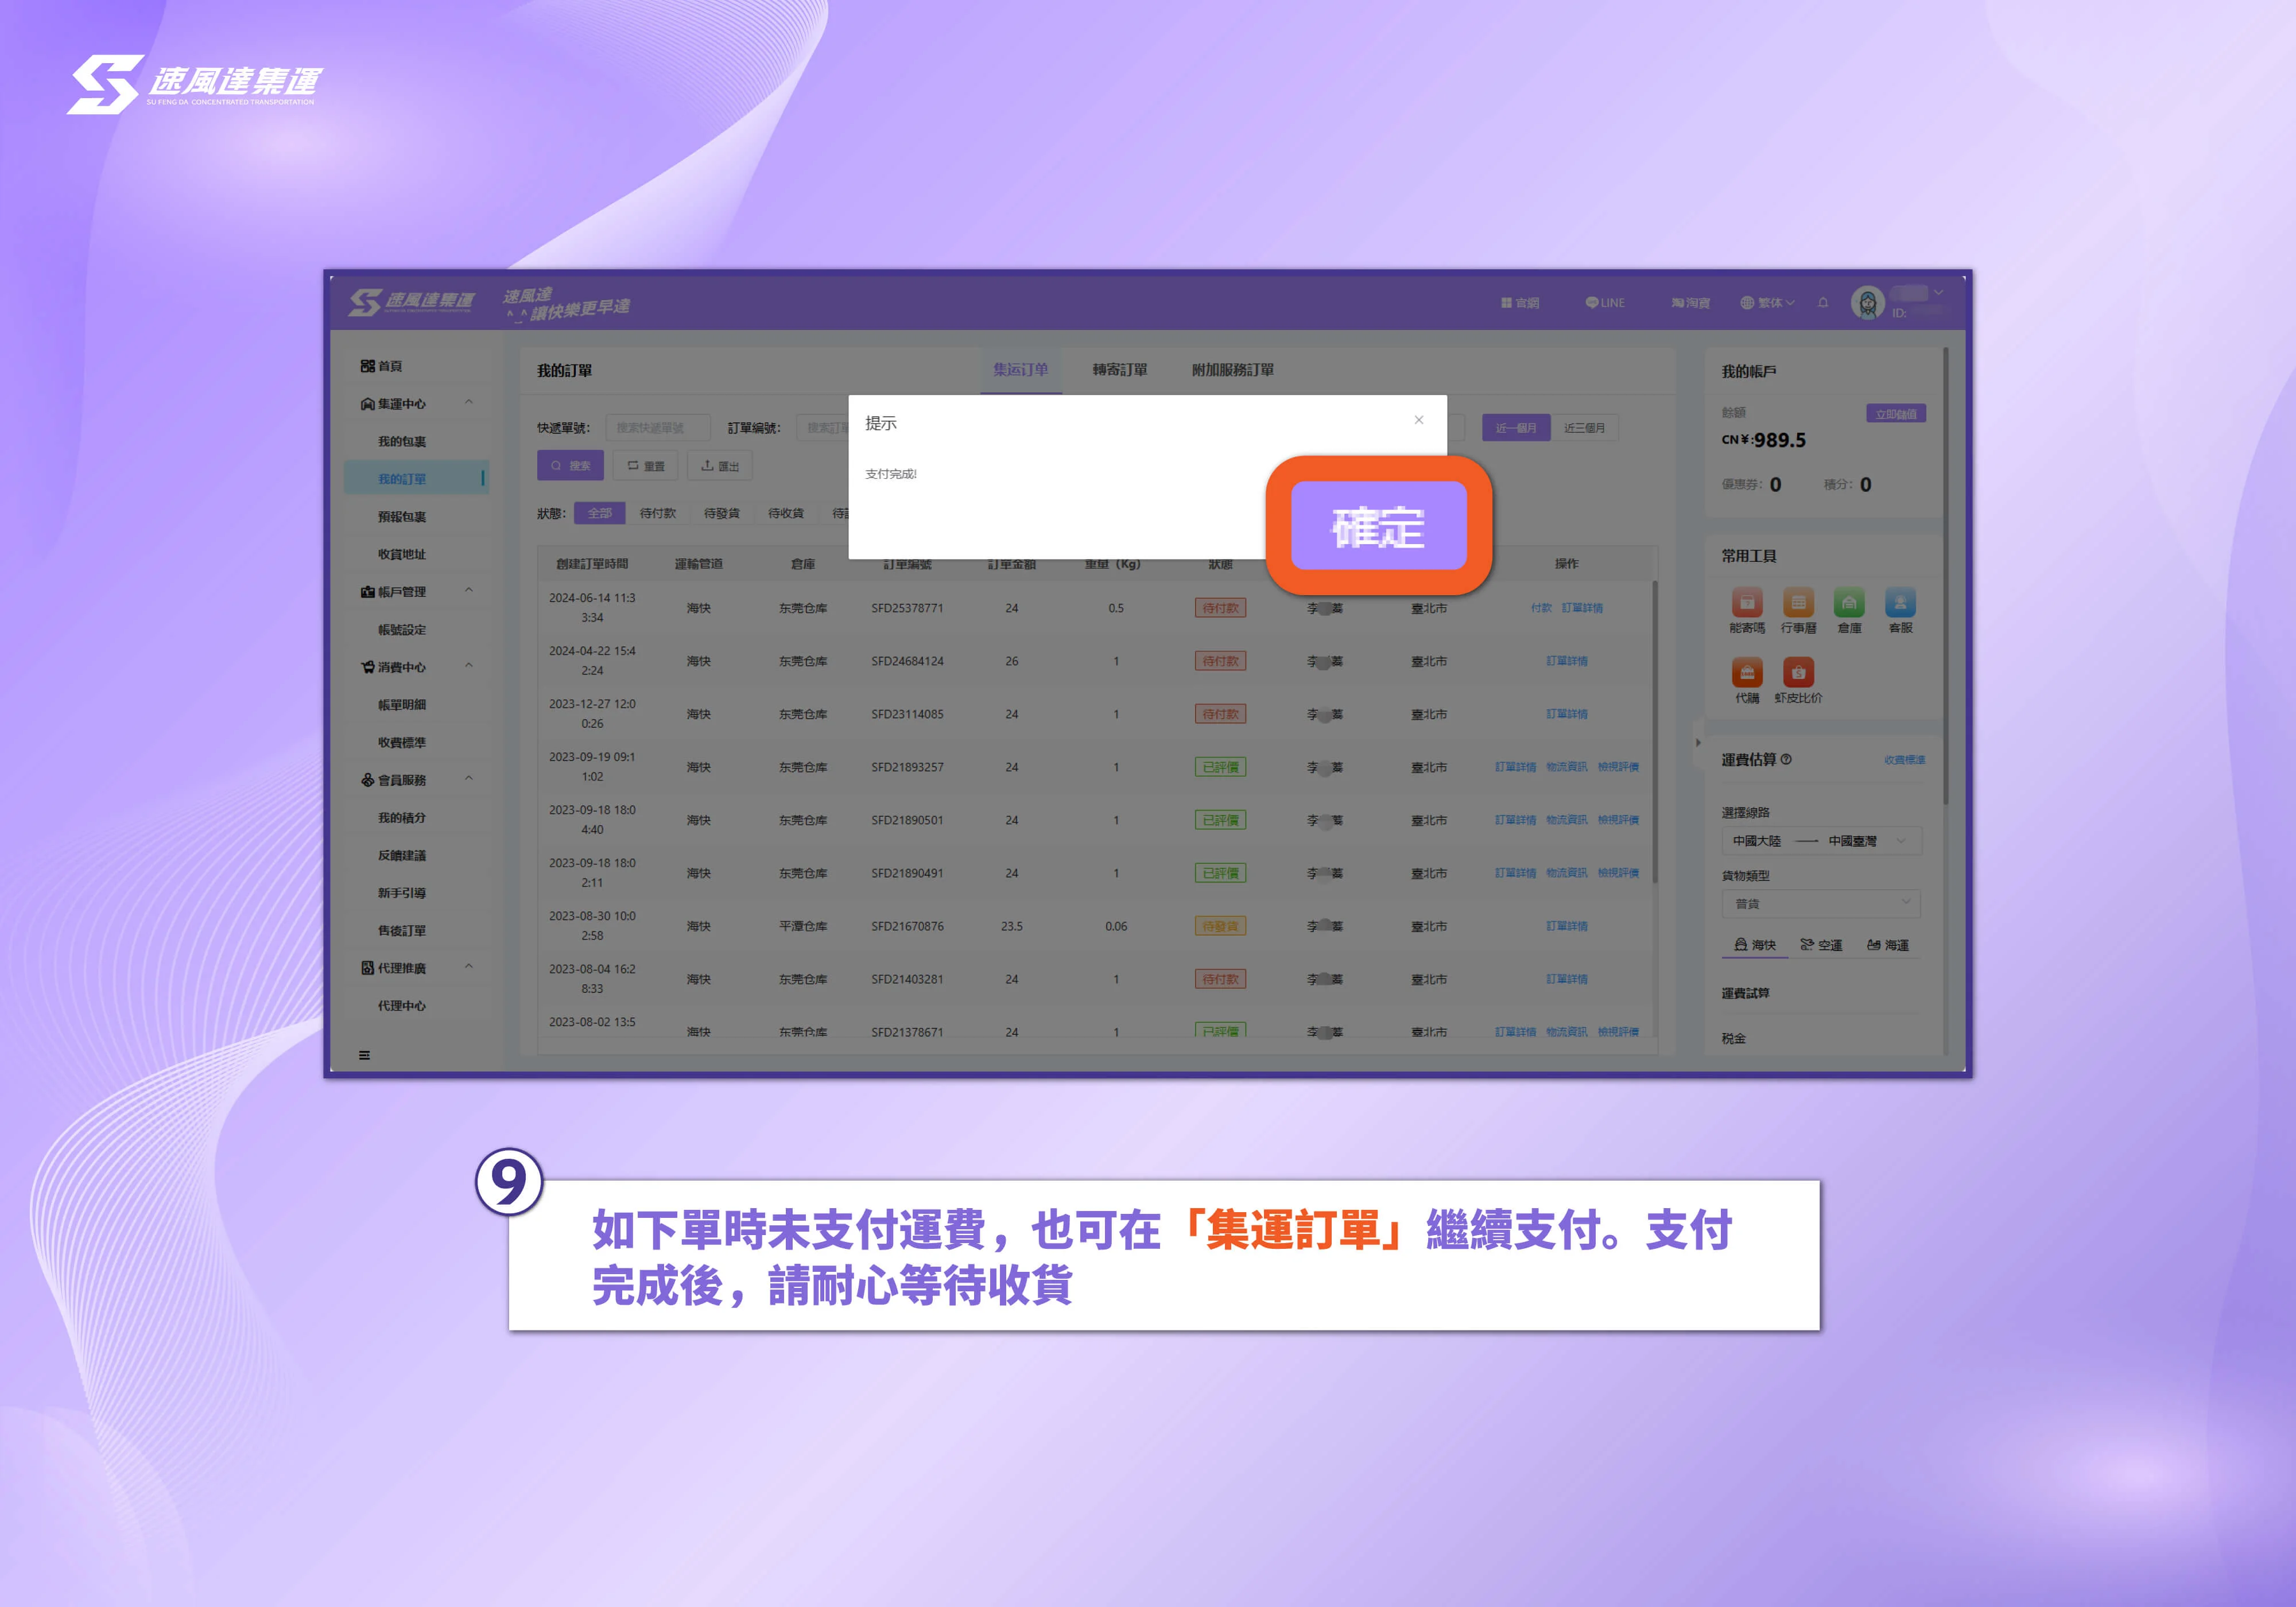Open the 能寄嗎 tool icon

tap(1746, 602)
